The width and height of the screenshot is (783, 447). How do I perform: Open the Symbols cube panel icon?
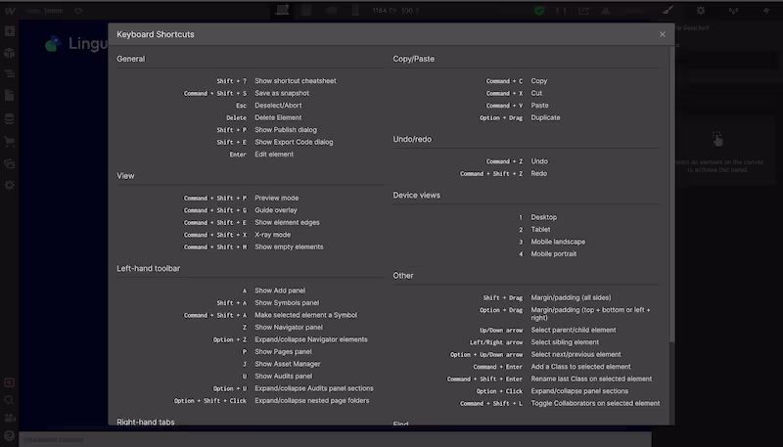(10, 53)
